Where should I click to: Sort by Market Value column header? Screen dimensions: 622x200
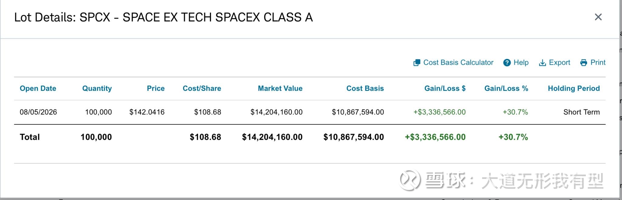click(x=280, y=88)
